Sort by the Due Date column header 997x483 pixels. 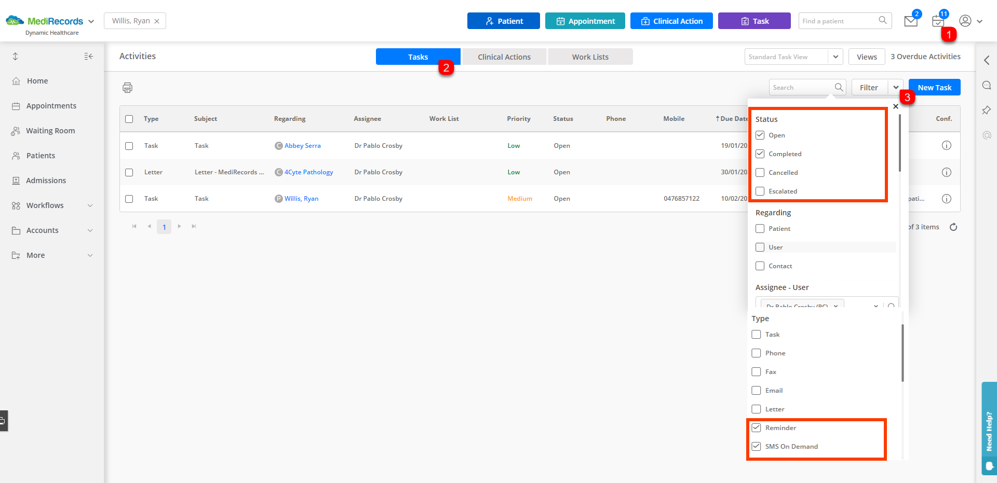tap(732, 119)
